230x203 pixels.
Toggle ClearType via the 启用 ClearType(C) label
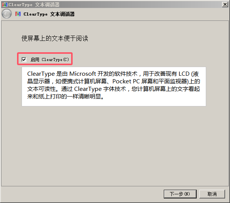click(50, 59)
